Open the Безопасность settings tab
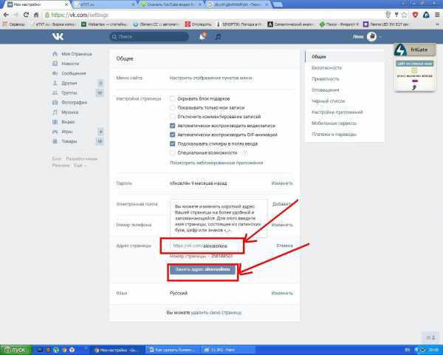Image resolution: width=443 pixels, height=355 pixels. tap(326, 67)
